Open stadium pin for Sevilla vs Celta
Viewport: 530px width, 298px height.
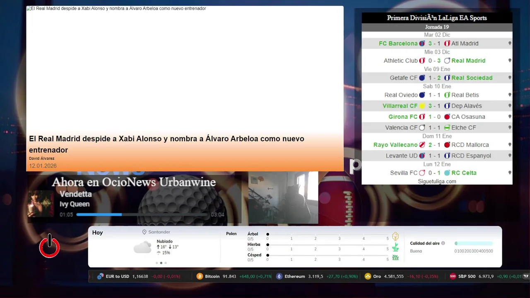pos(510,173)
